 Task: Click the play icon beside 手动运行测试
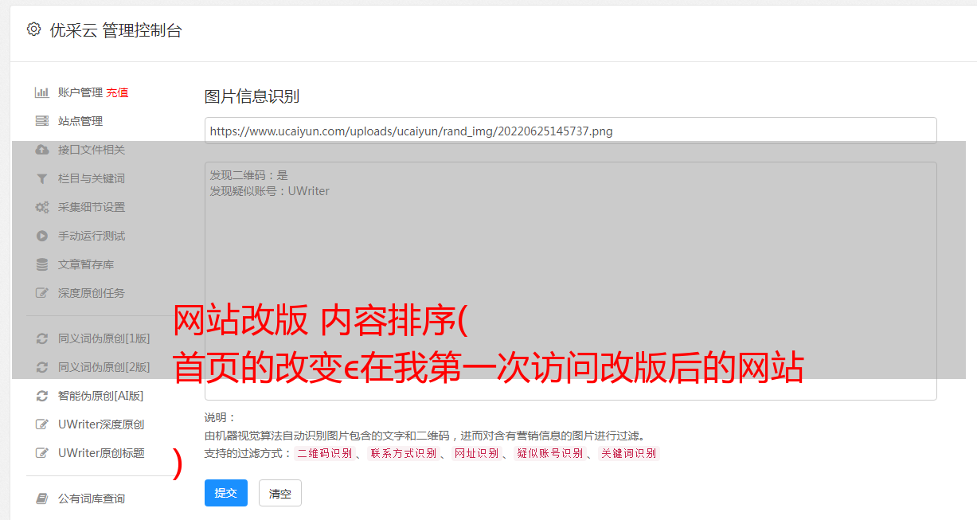pyautogui.click(x=42, y=236)
